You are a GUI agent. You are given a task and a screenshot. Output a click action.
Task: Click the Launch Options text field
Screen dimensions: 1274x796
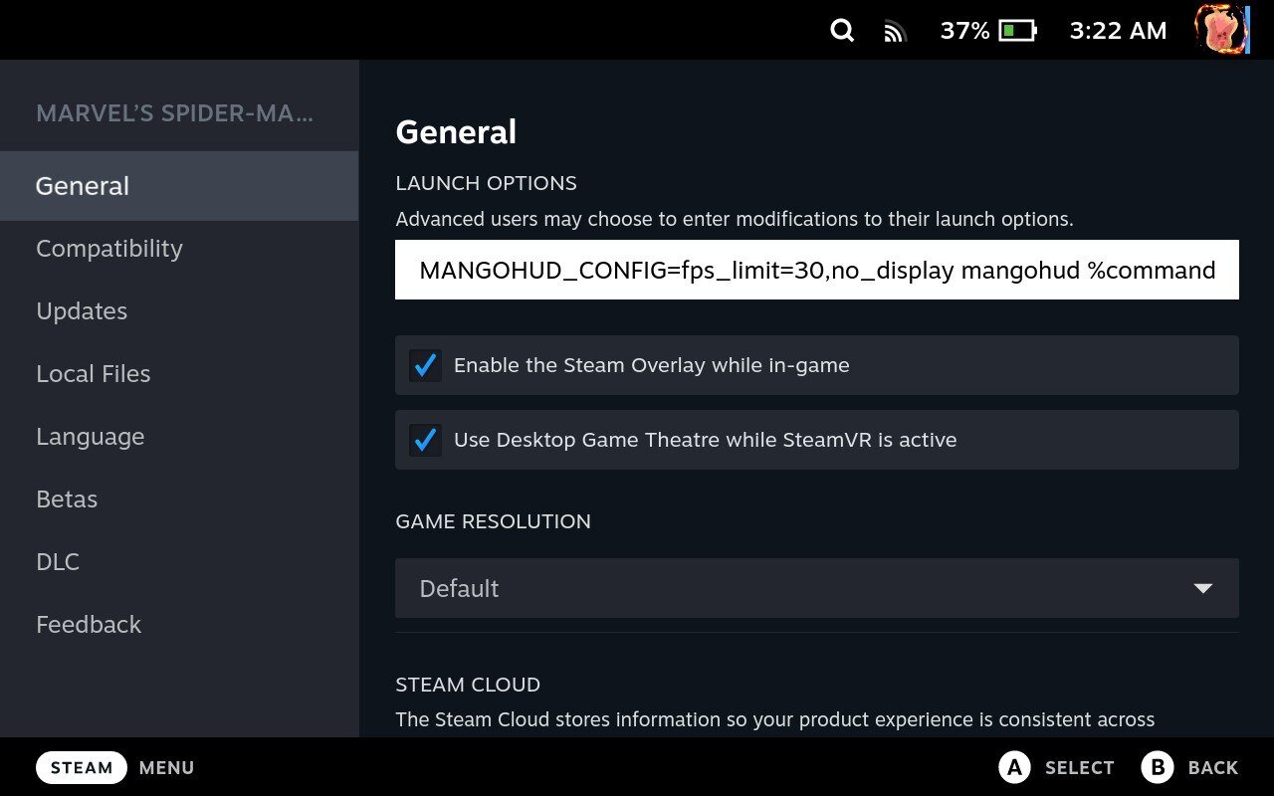[x=816, y=270]
